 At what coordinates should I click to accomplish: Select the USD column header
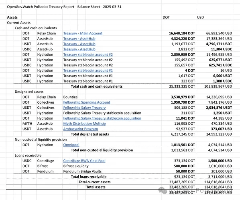tap(200, 17)
